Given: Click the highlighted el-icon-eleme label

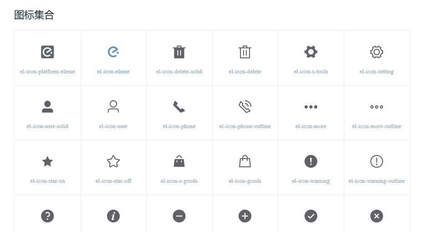Looking at the screenshot, I should click(113, 72).
